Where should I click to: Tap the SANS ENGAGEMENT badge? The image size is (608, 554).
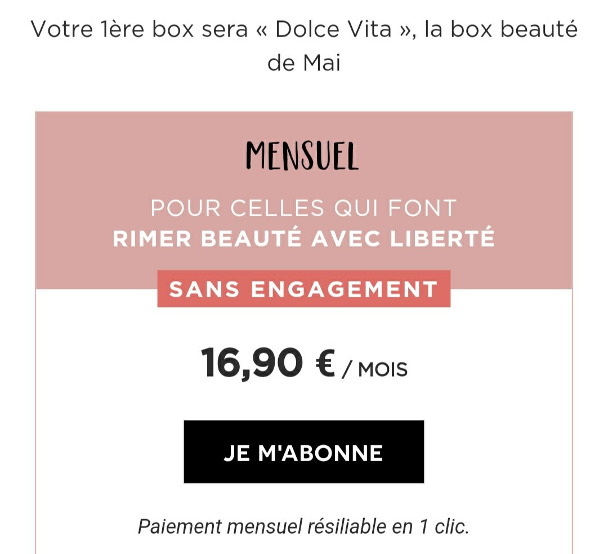(x=303, y=289)
